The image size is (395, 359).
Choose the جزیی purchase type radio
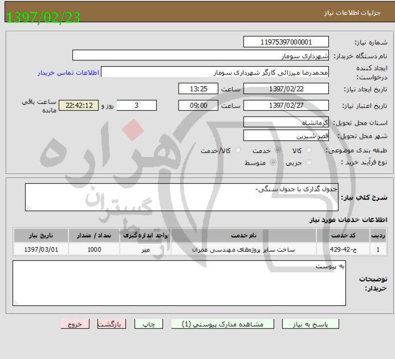tap(308, 162)
